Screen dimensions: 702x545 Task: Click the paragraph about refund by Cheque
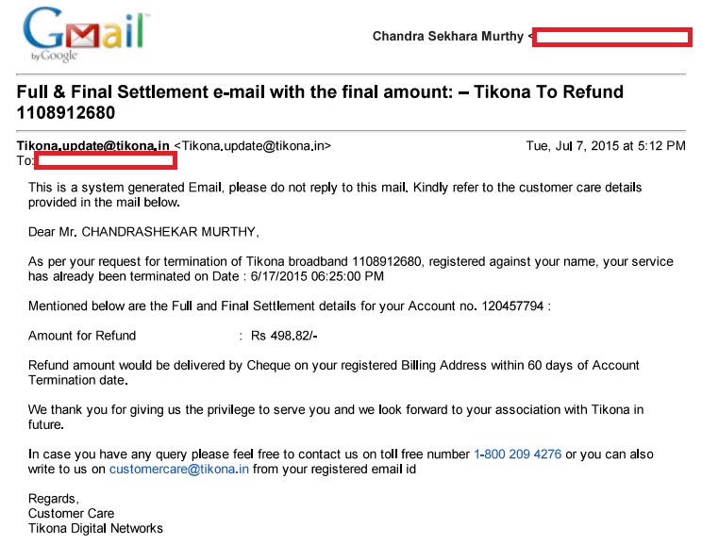333,372
